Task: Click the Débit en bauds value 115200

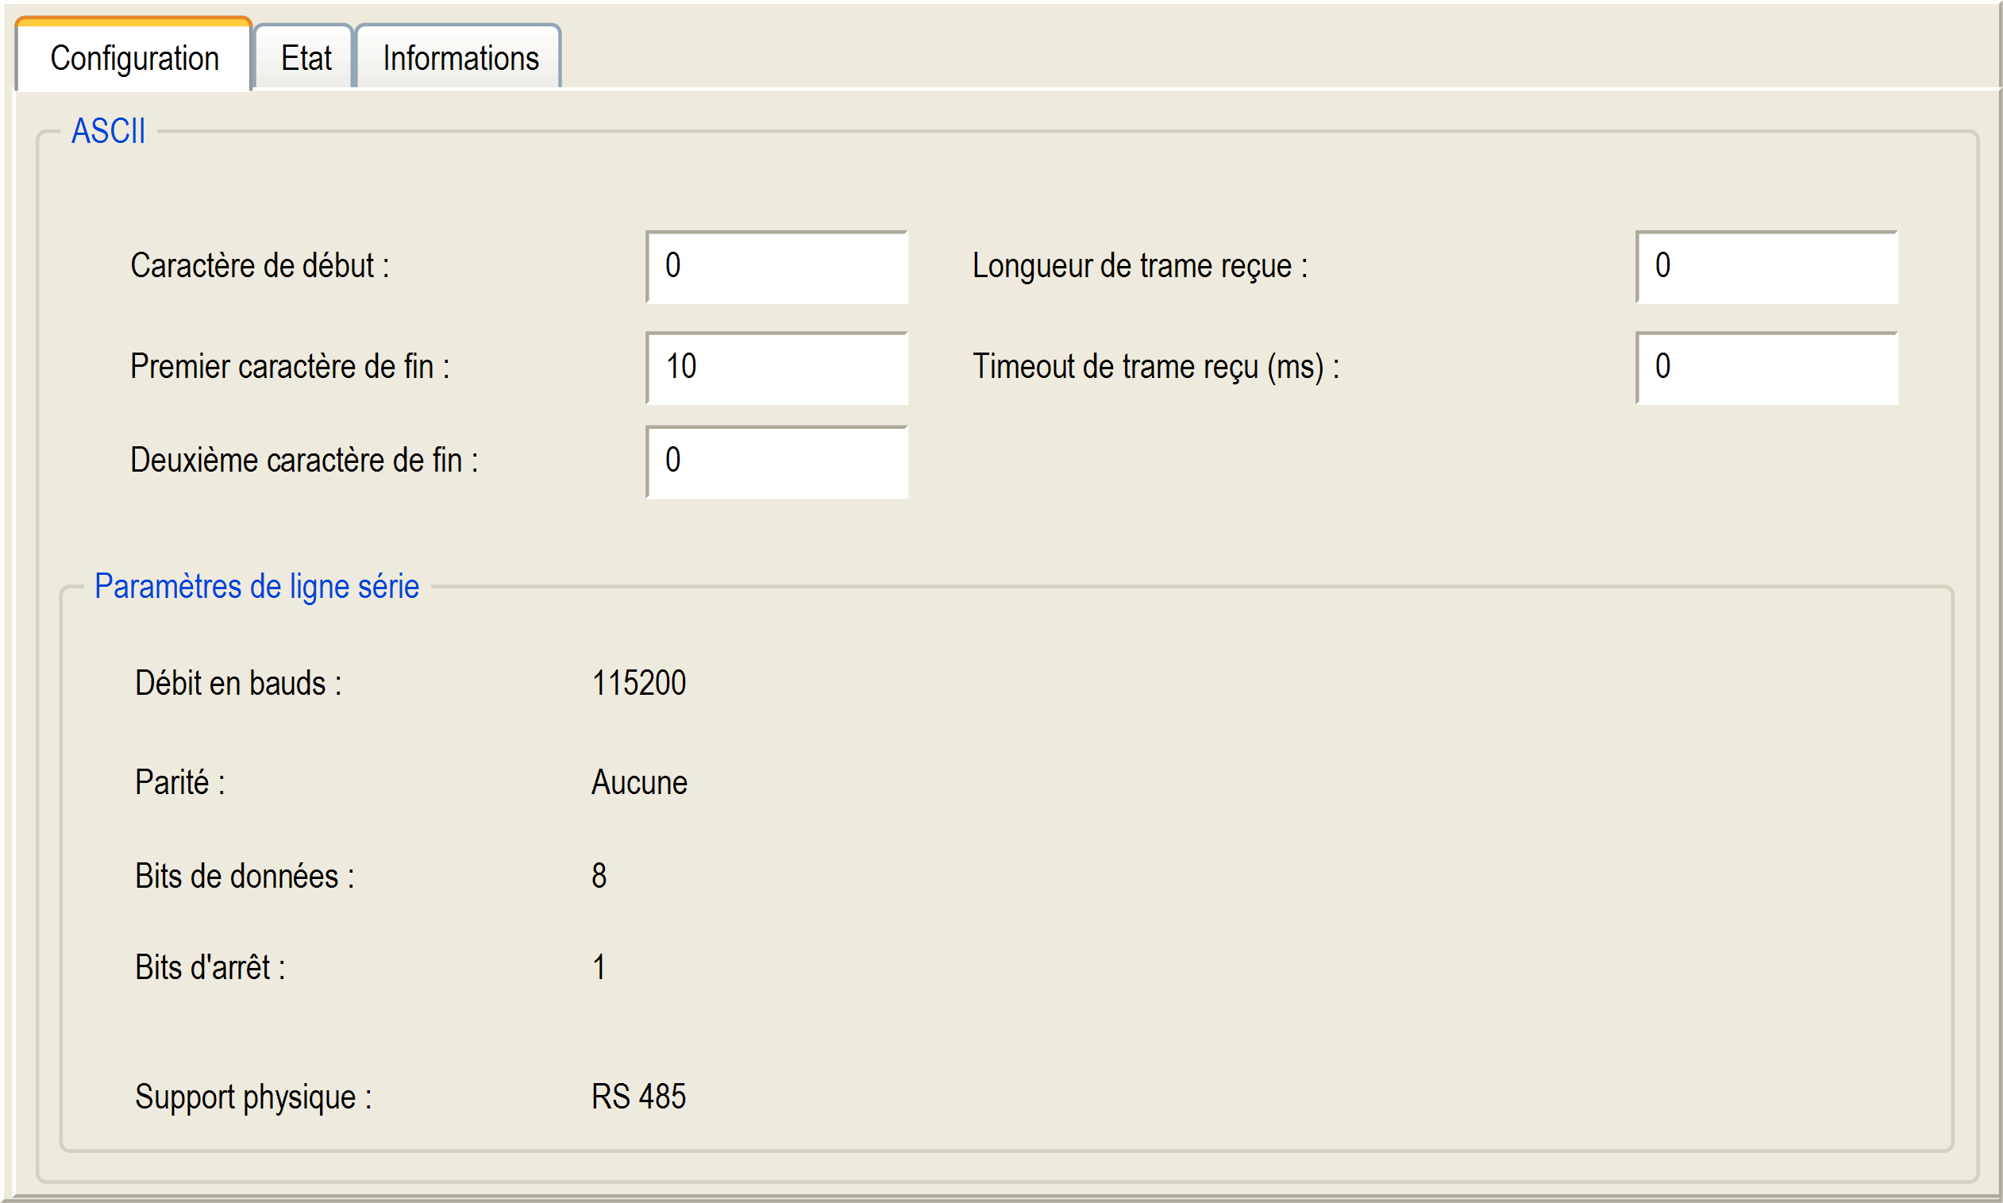Action: tap(638, 684)
